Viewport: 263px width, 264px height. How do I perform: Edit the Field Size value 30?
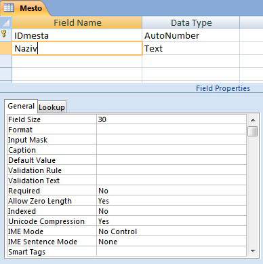coord(171,119)
